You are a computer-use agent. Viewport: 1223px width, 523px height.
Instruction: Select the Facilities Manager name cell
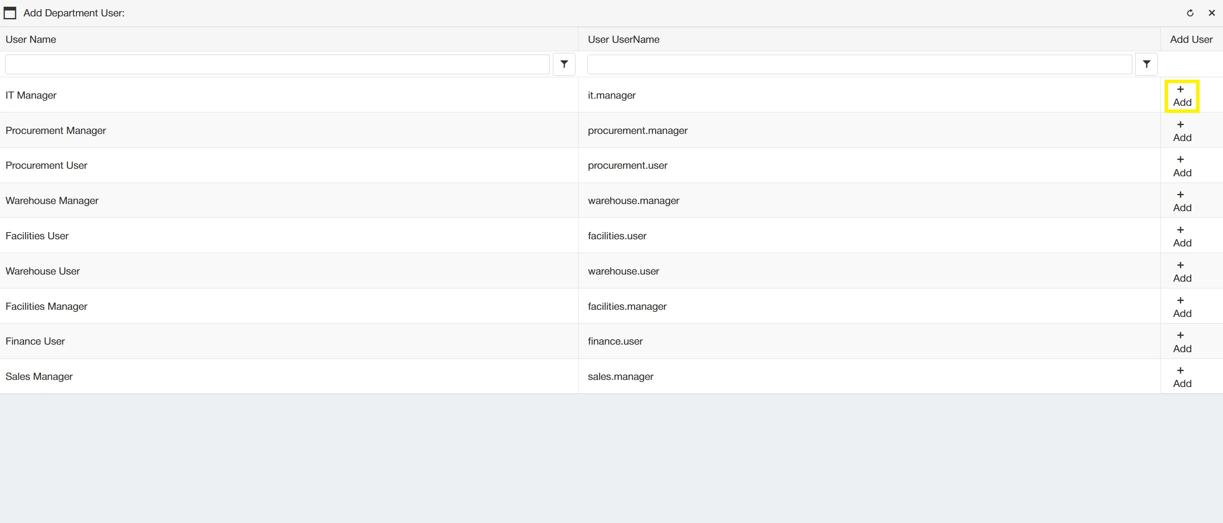[289, 306]
